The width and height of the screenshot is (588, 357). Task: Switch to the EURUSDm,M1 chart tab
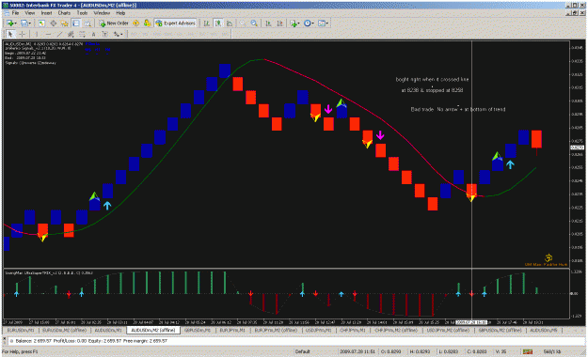point(21,331)
